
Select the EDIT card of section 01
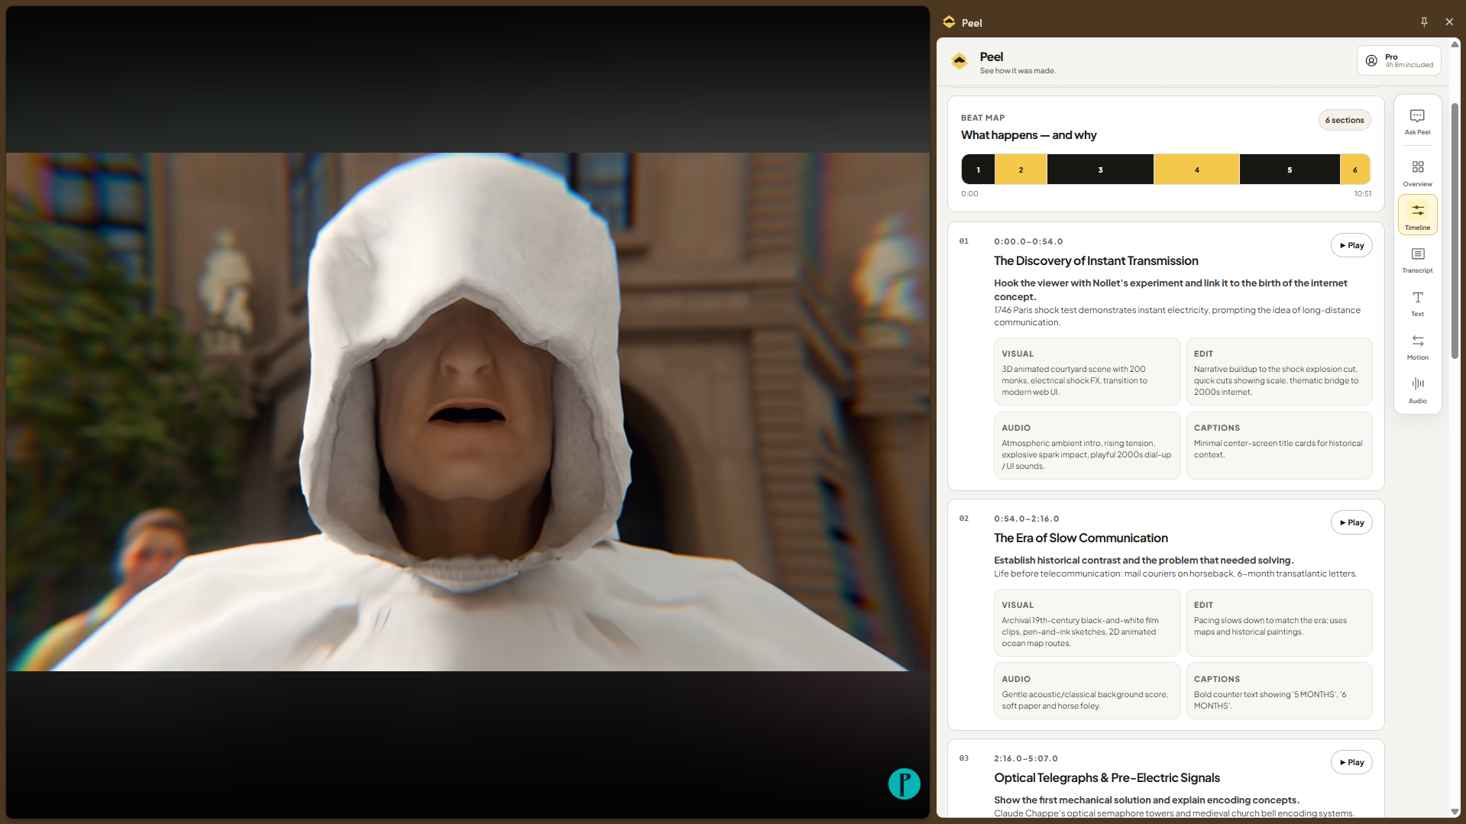click(1279, 372)
